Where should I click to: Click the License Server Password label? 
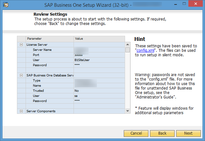[40, 65]
